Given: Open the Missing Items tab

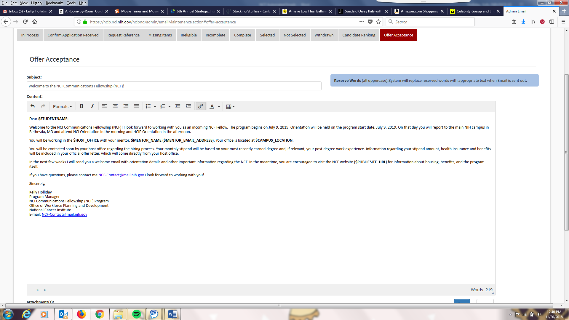Looking at the screenshot, I should point(160,35).
